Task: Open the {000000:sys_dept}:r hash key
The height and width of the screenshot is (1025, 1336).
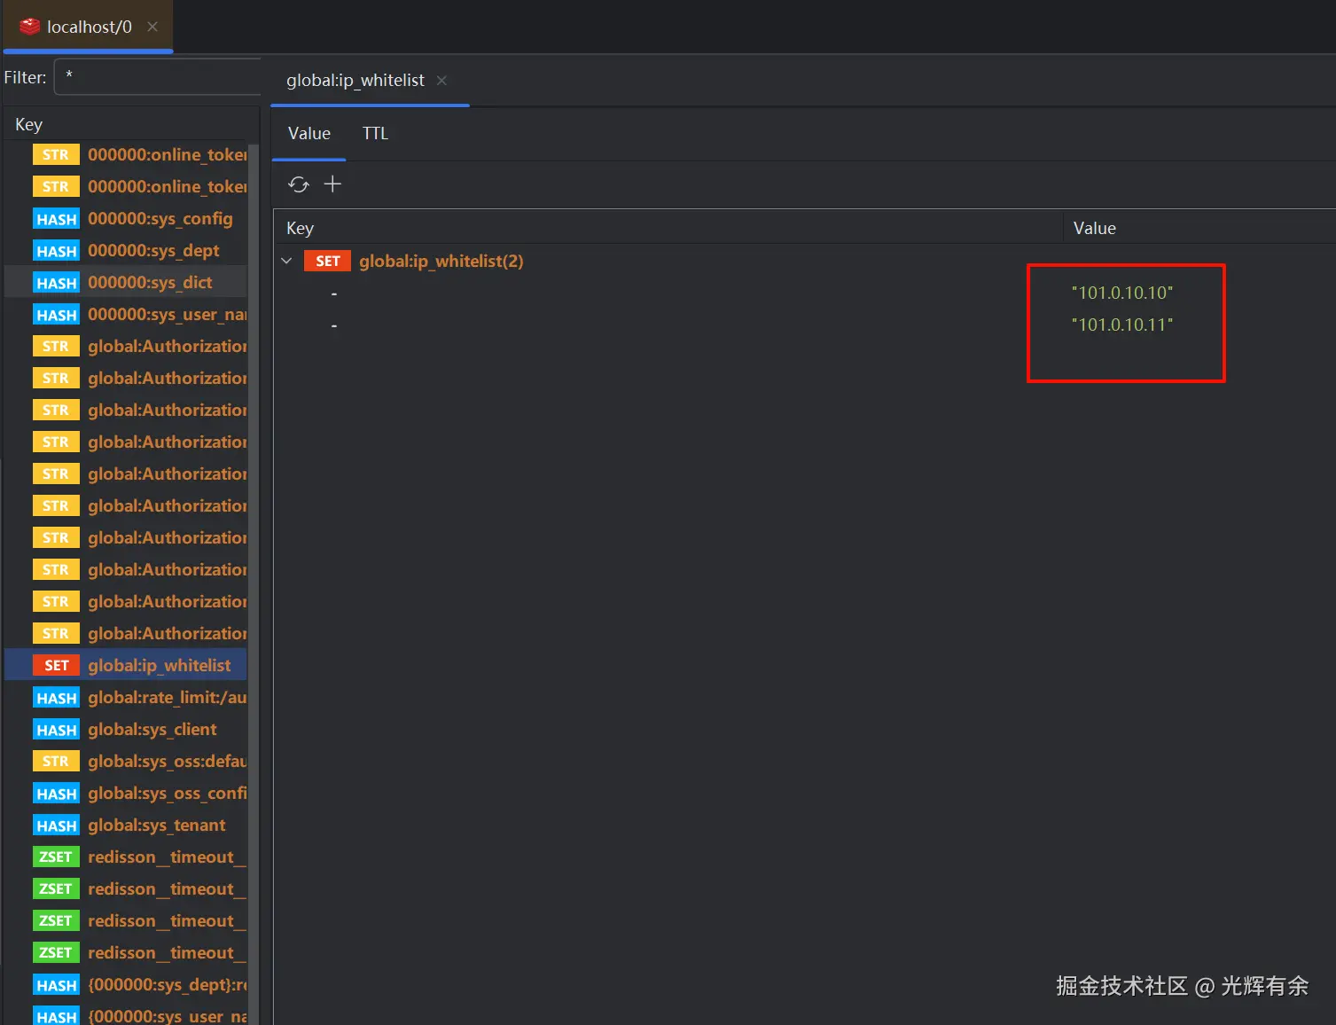Action: [x=167, y=984]
